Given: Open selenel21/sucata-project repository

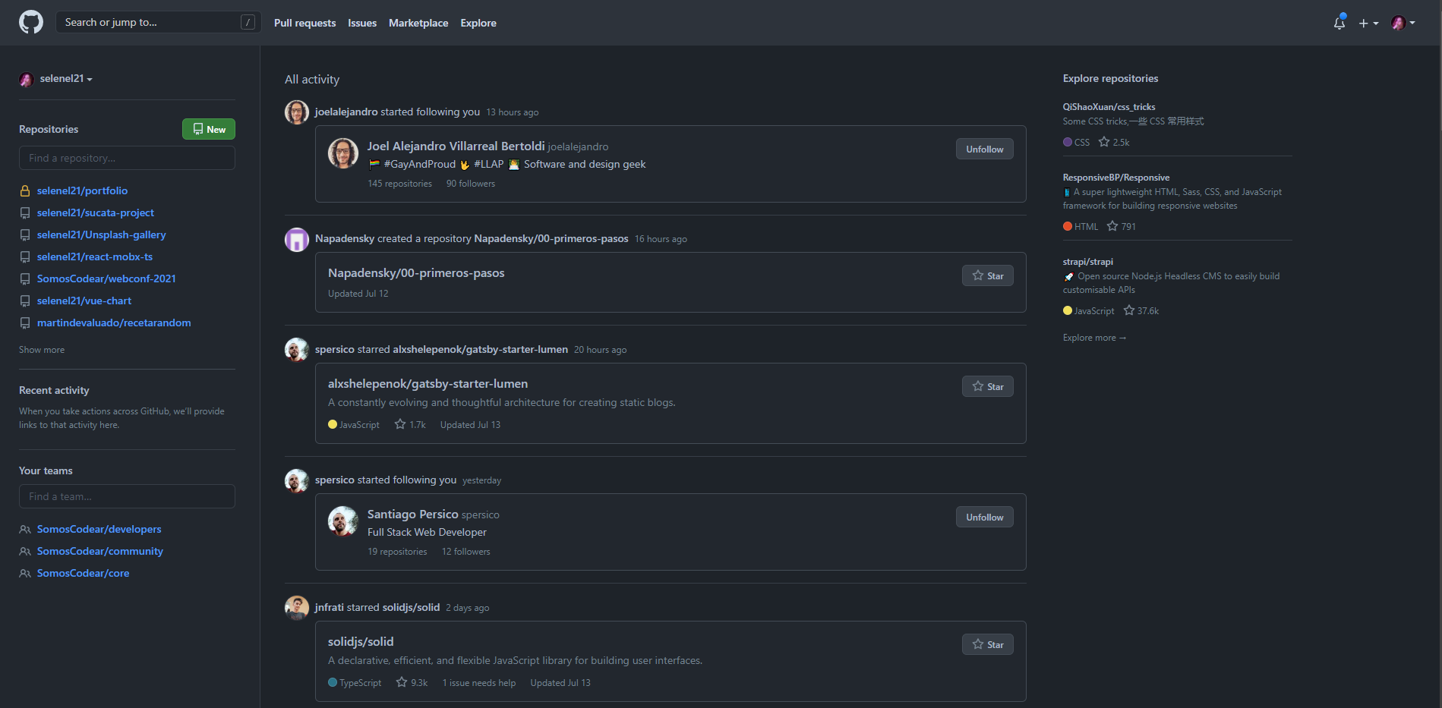Looking at the screenshot, I should 96,213.
